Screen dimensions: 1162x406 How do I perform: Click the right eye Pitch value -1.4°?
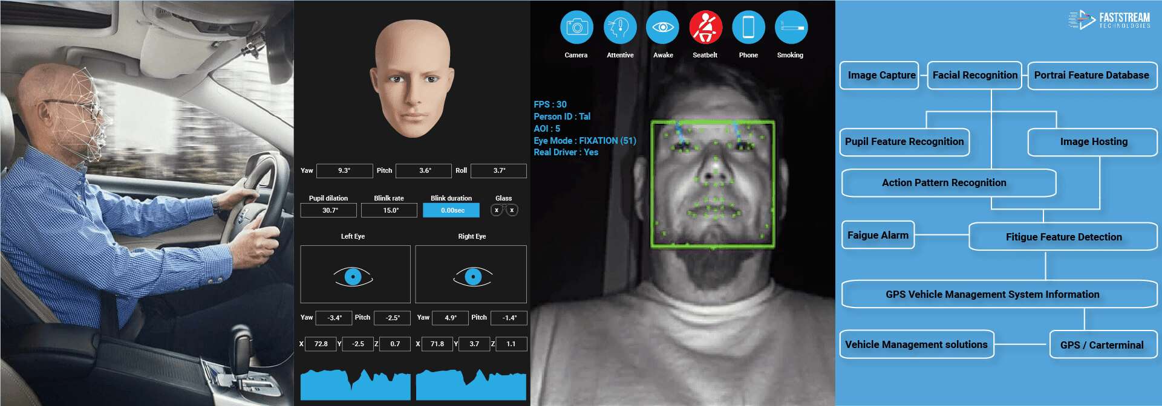pos(509,318)
